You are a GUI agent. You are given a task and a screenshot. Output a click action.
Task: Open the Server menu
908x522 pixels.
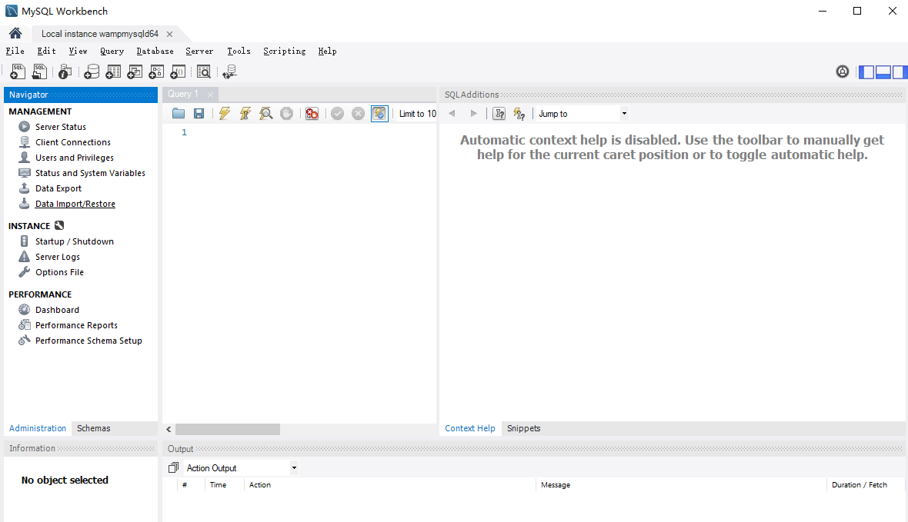(x=199, y=51)
